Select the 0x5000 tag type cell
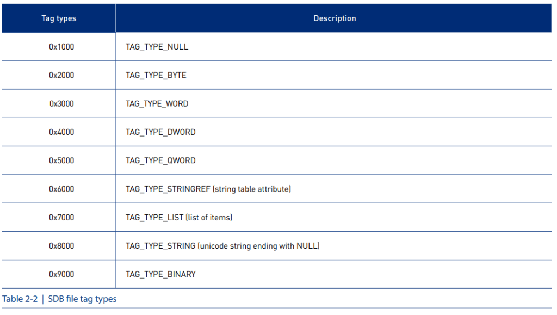Screen dimensions: 557x315 pos(61,160)
